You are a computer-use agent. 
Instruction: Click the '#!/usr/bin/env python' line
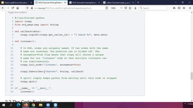click(x=30, y=18)
